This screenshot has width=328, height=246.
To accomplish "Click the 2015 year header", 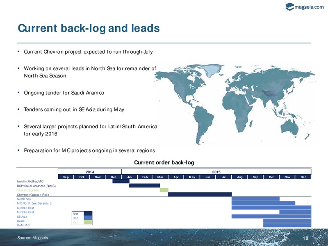I will click(216, 172).
